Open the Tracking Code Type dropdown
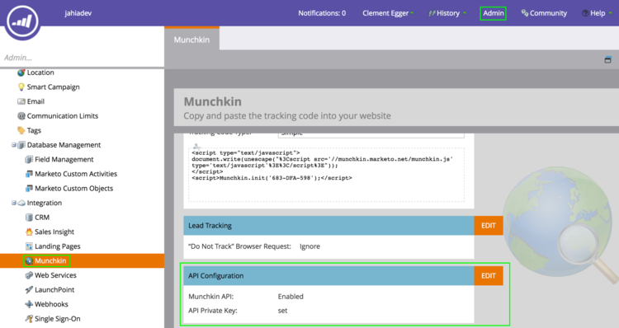The width and height of the screenshot is (619, 328). tap(371, 134)
